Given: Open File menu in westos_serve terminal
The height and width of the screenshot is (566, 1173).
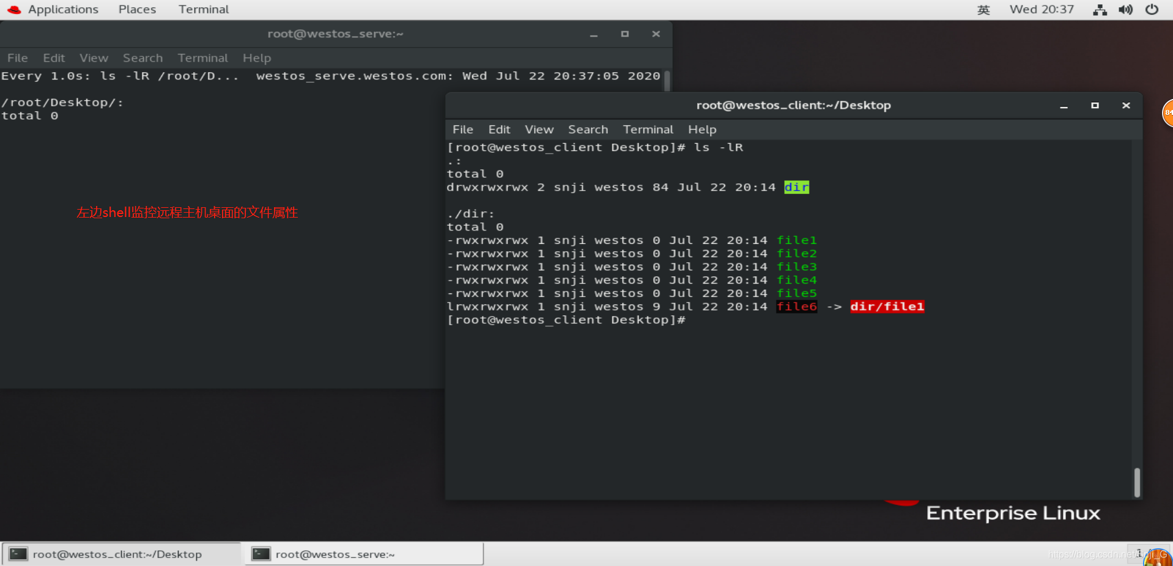Looking at the screenshot, I should [17, 58].
